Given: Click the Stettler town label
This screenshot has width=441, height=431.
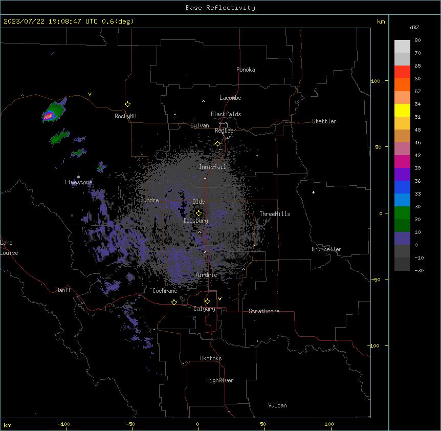Looking at the screenshot, I should tap(324, 121).
